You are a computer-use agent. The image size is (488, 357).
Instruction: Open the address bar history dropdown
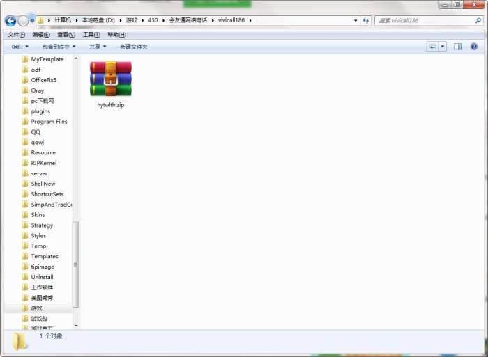point(356,20)
